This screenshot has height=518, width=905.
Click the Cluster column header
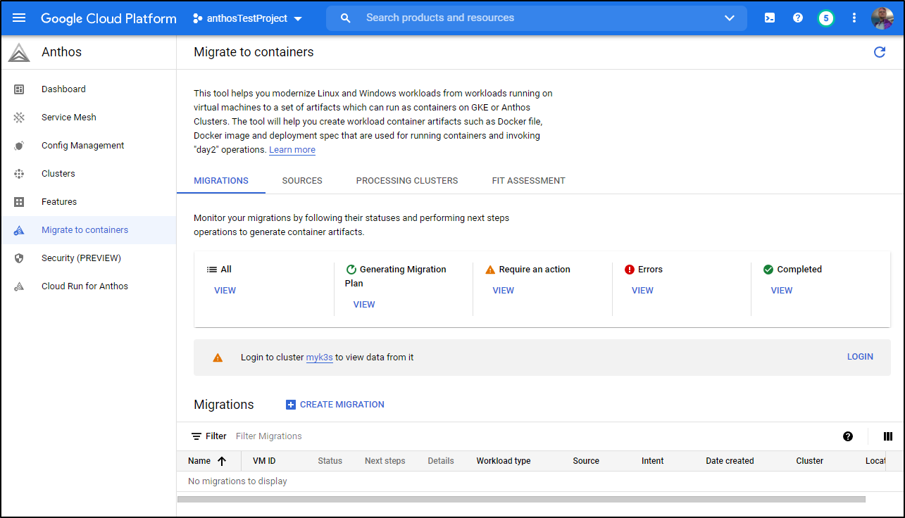pyautogui.click(x=810, y=461)
